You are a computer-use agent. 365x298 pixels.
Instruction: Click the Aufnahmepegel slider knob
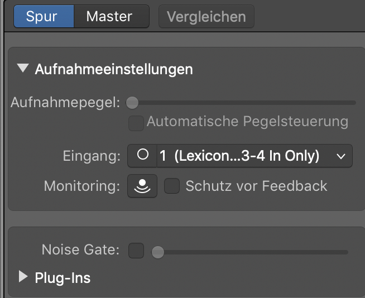[x=132, y=103]
